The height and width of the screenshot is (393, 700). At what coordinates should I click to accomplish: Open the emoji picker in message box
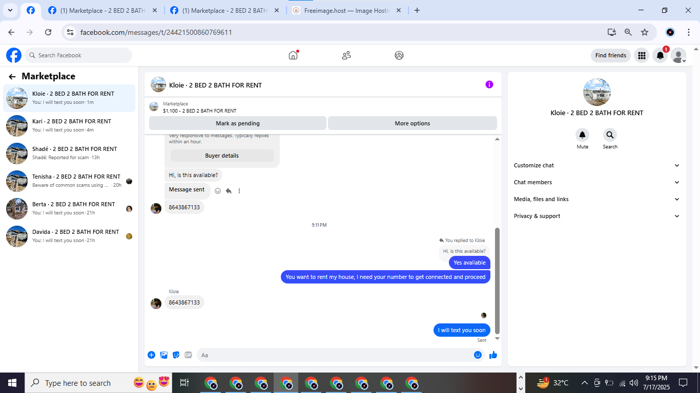pos(478,355)
